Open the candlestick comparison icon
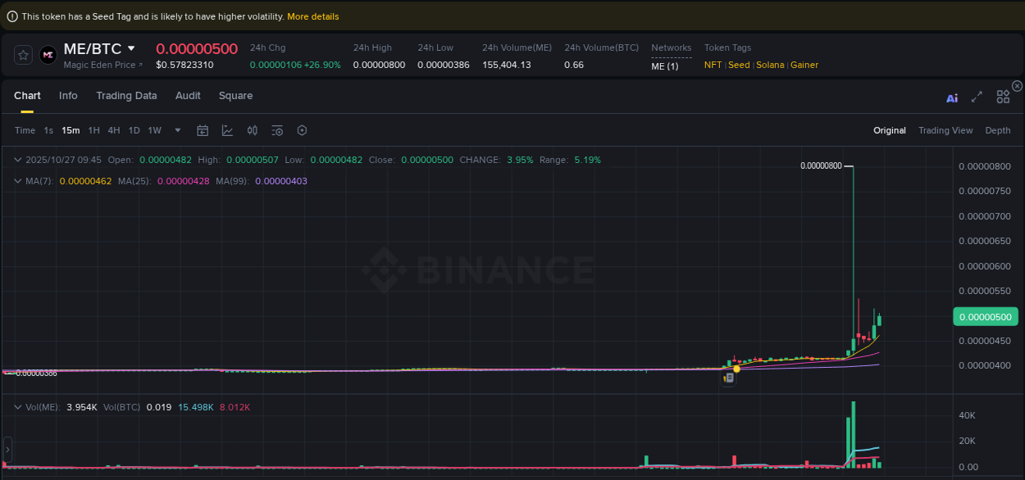The image size is (1025, 480). (252, 130)
